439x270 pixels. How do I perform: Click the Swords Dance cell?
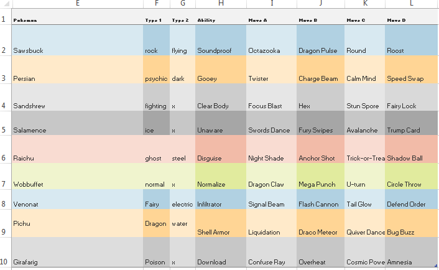272,123
